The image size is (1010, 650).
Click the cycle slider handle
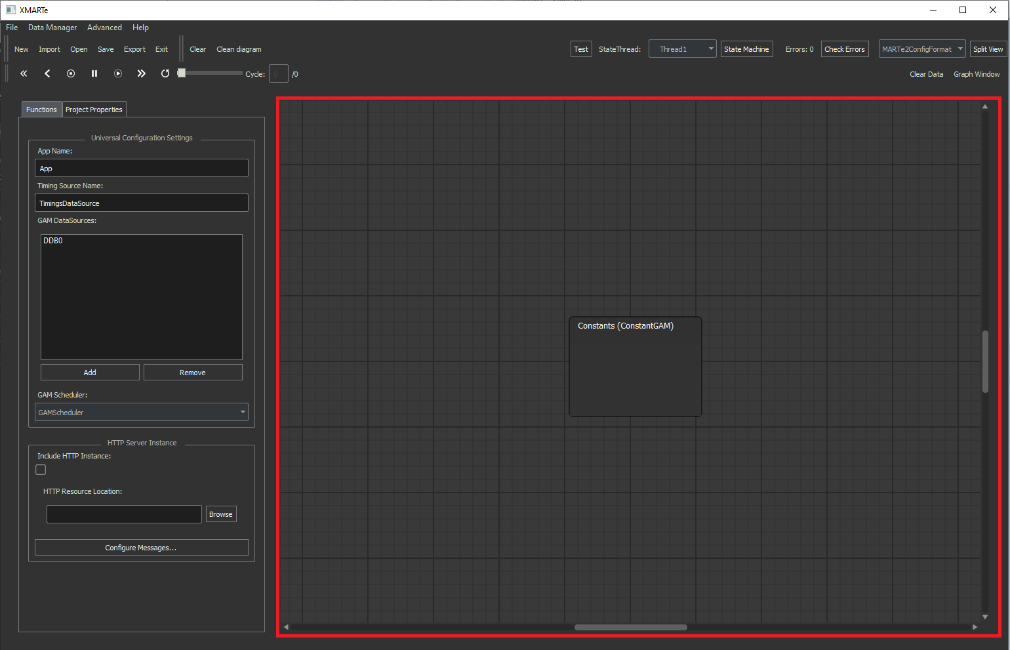point(182,73)
